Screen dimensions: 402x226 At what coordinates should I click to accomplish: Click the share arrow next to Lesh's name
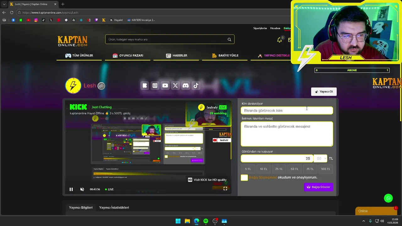(x=101, y=86)
